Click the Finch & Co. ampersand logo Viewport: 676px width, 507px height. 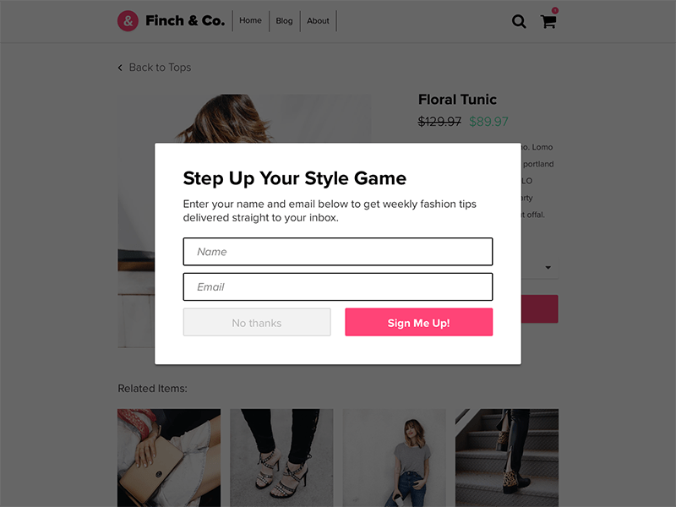(x=128, y=20)
